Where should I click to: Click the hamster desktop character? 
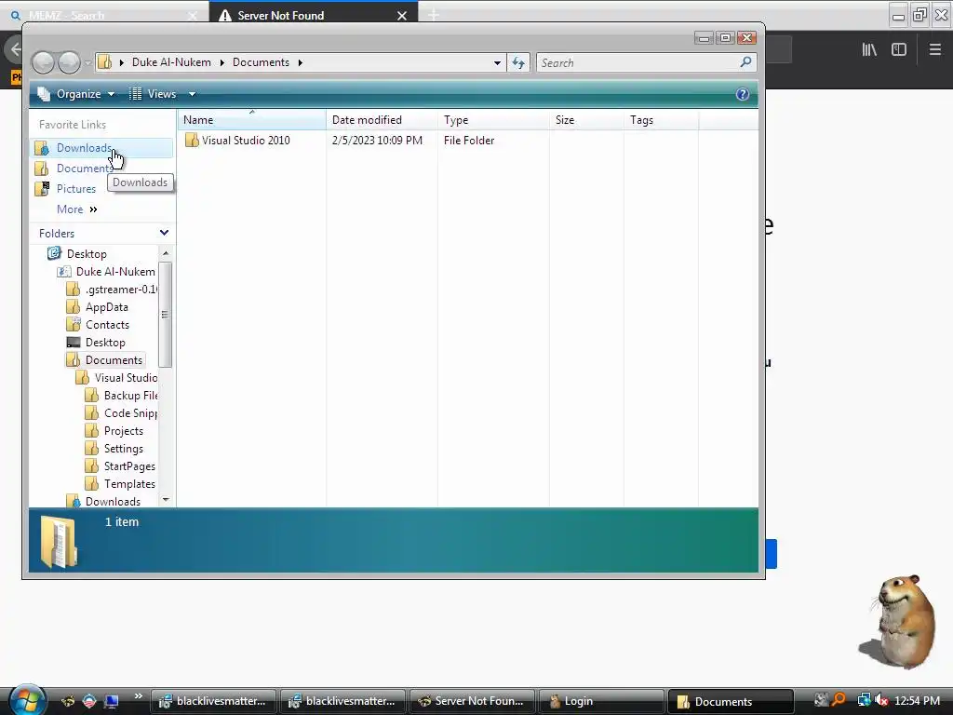click(898, 623)
